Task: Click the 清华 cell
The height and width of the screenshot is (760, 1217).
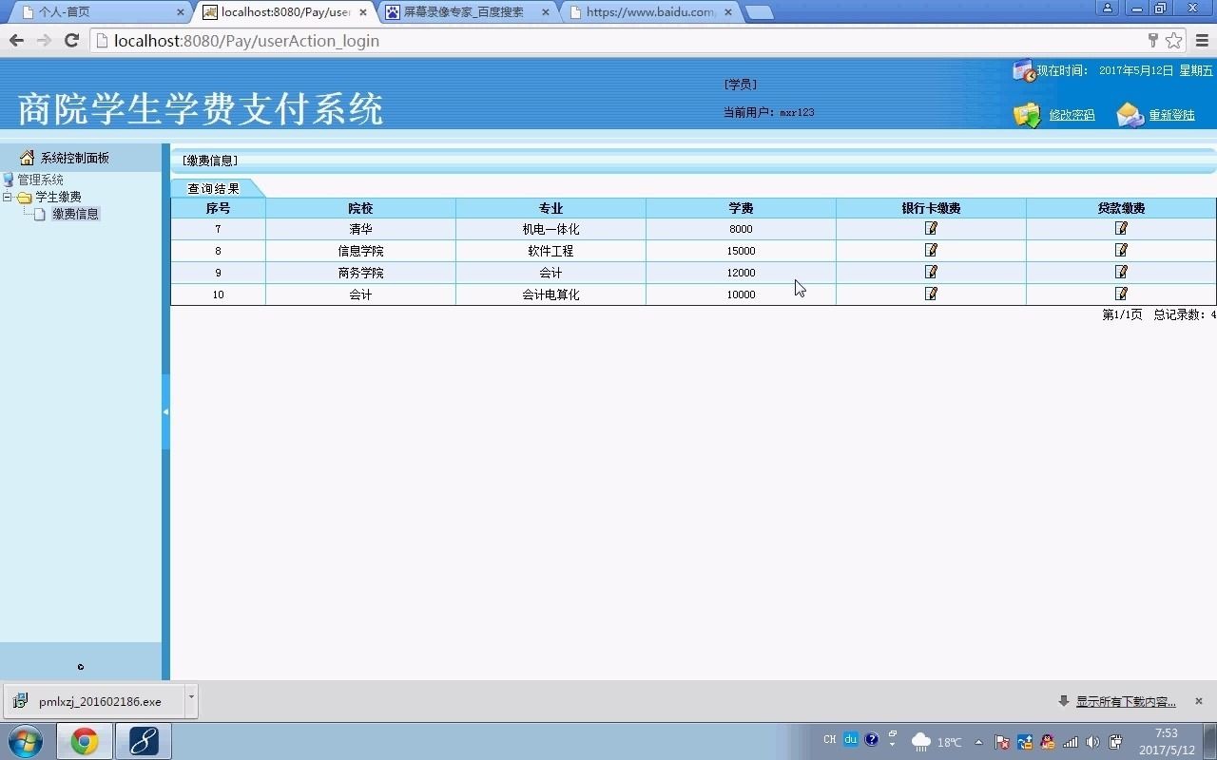Action: tap(360, 229)
